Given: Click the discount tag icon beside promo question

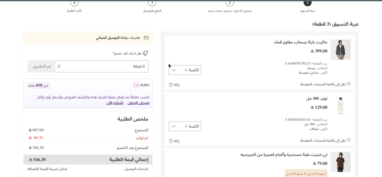Looking at the screenshot, I should [145, 53].
